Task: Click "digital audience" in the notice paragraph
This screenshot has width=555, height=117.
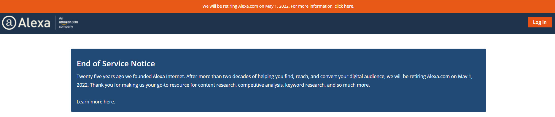Action: tap(367, 76)
